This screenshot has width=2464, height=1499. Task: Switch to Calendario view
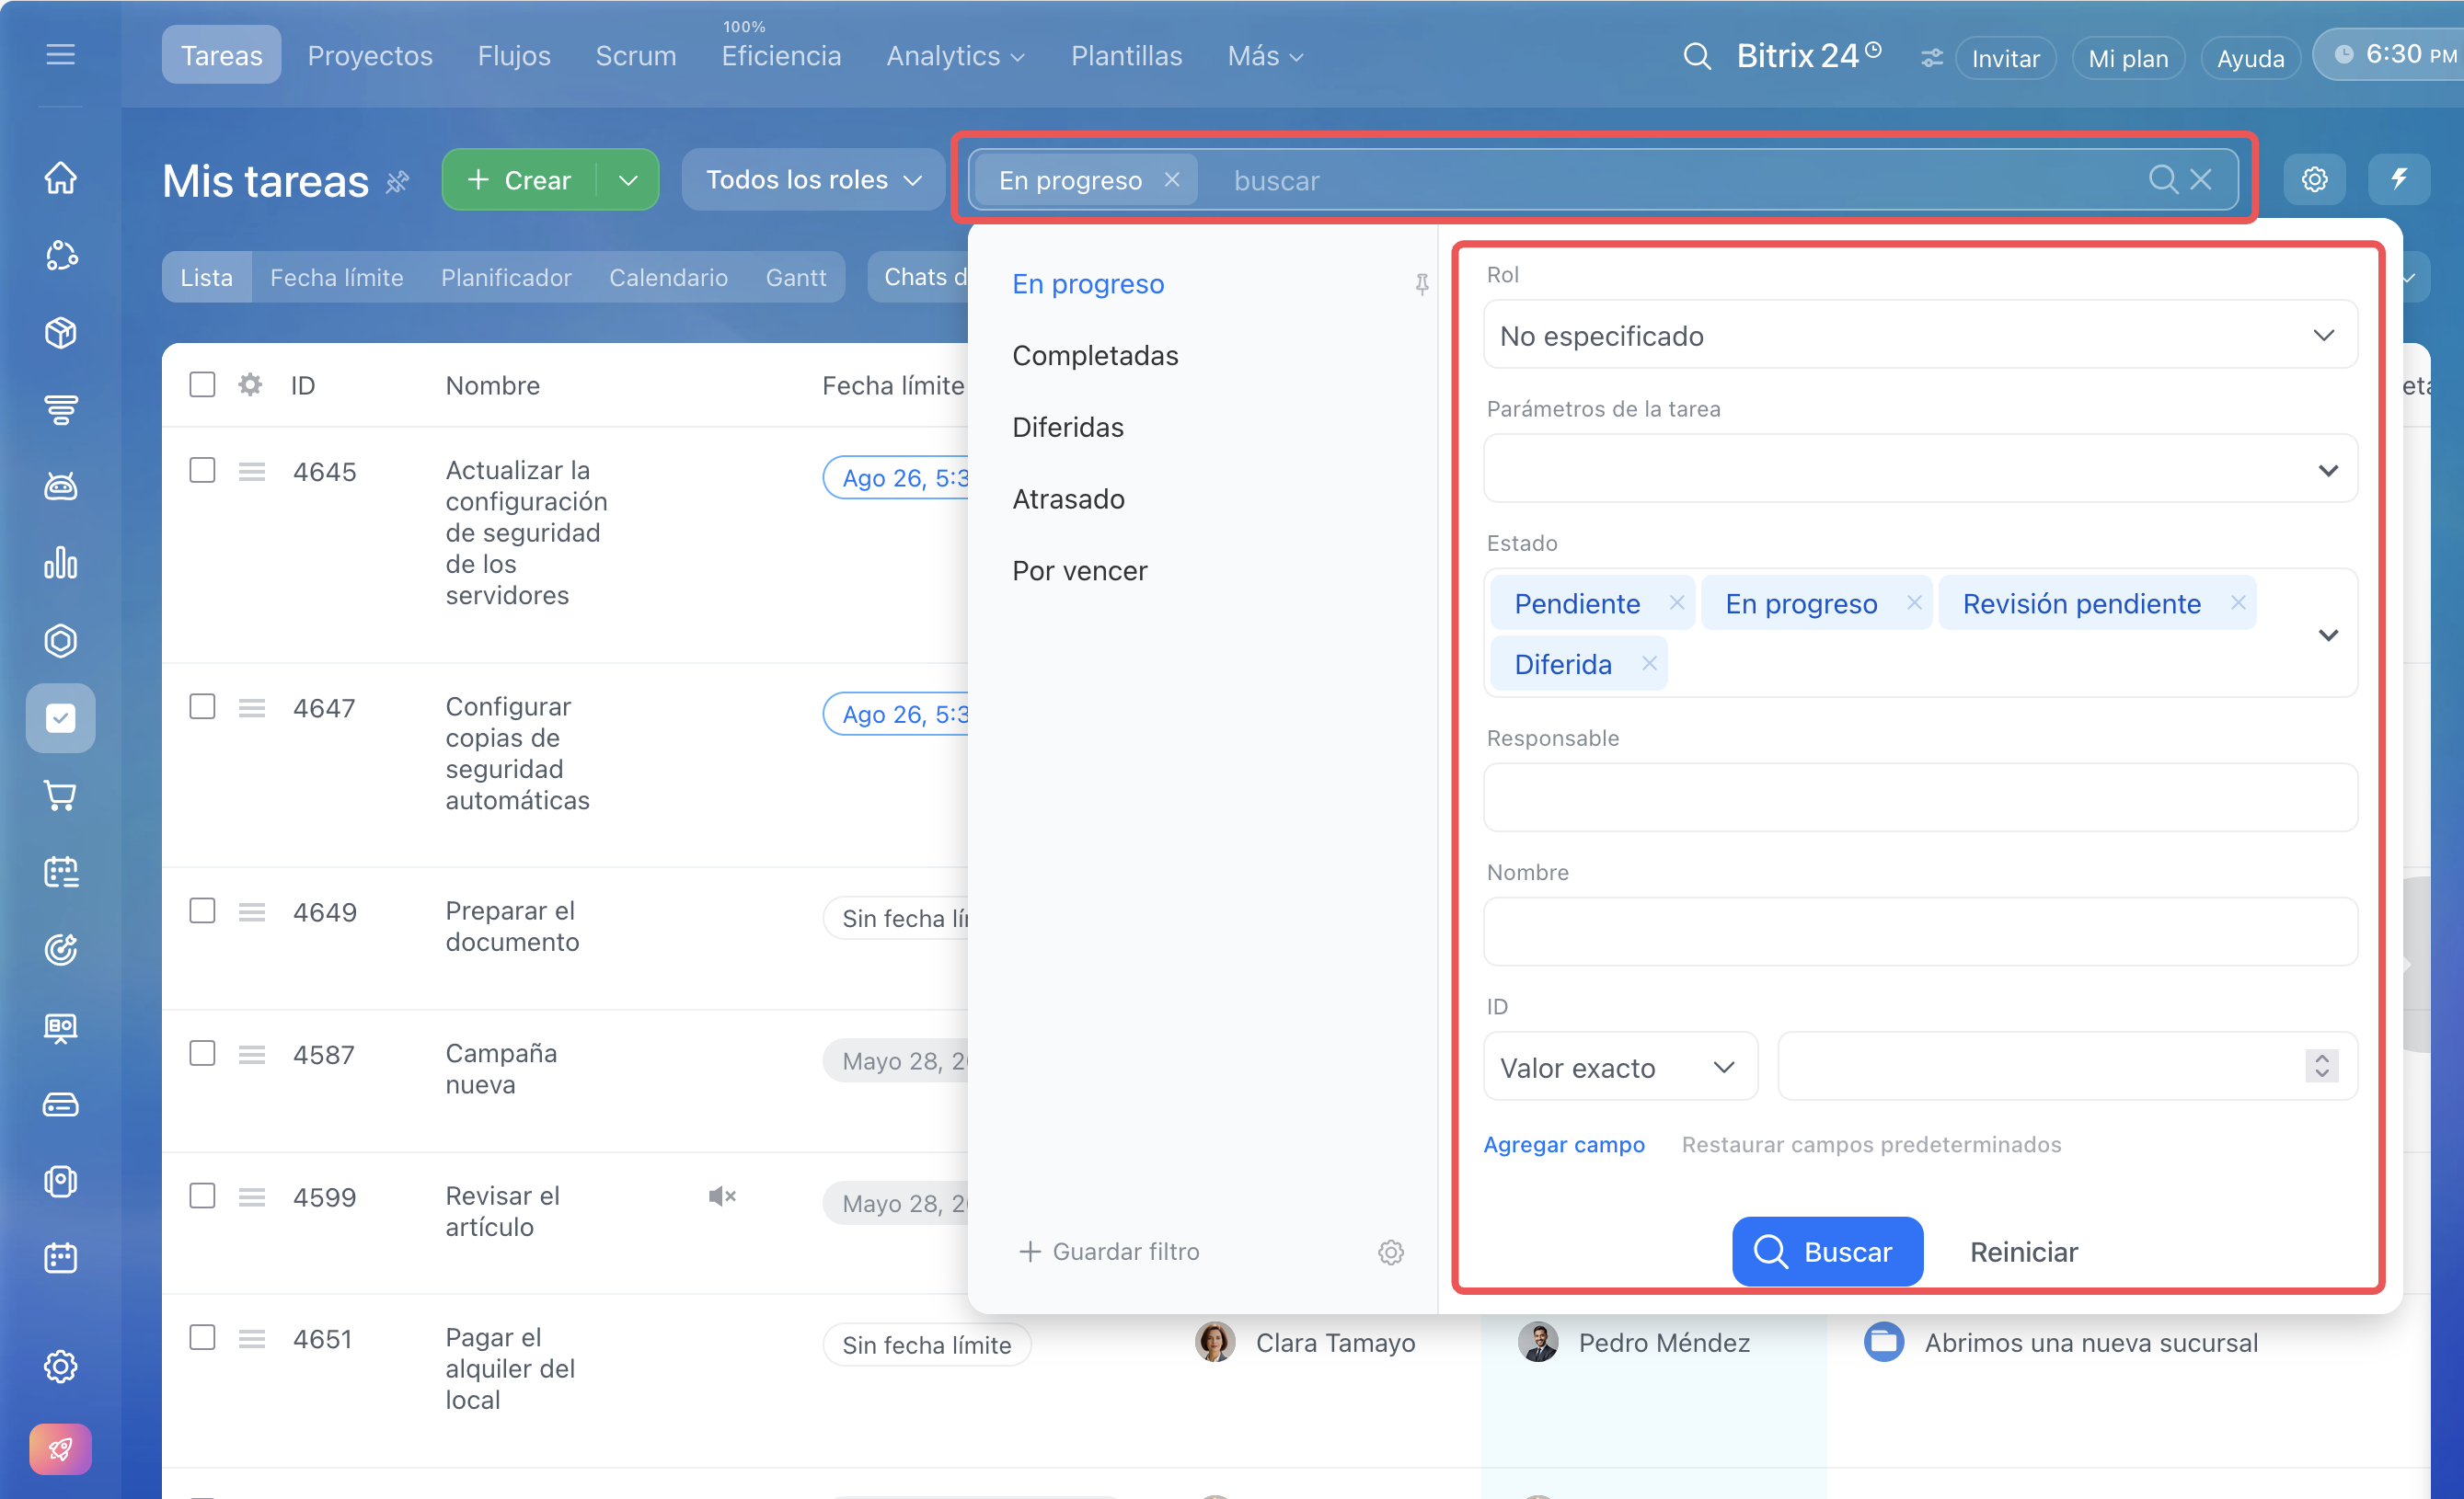668,277
